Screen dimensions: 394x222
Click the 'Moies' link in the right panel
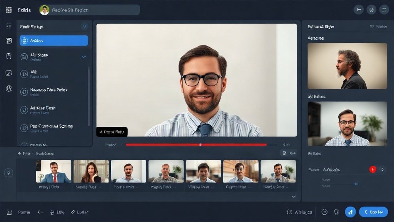(381, 27)
